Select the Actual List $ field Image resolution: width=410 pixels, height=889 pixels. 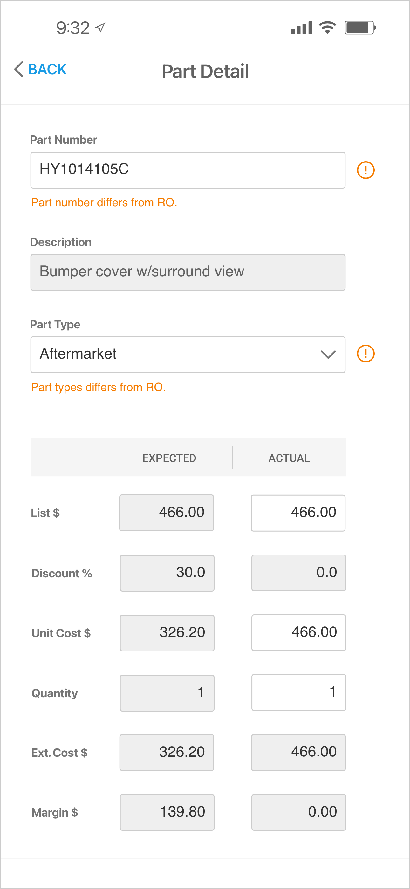(298, 513)
